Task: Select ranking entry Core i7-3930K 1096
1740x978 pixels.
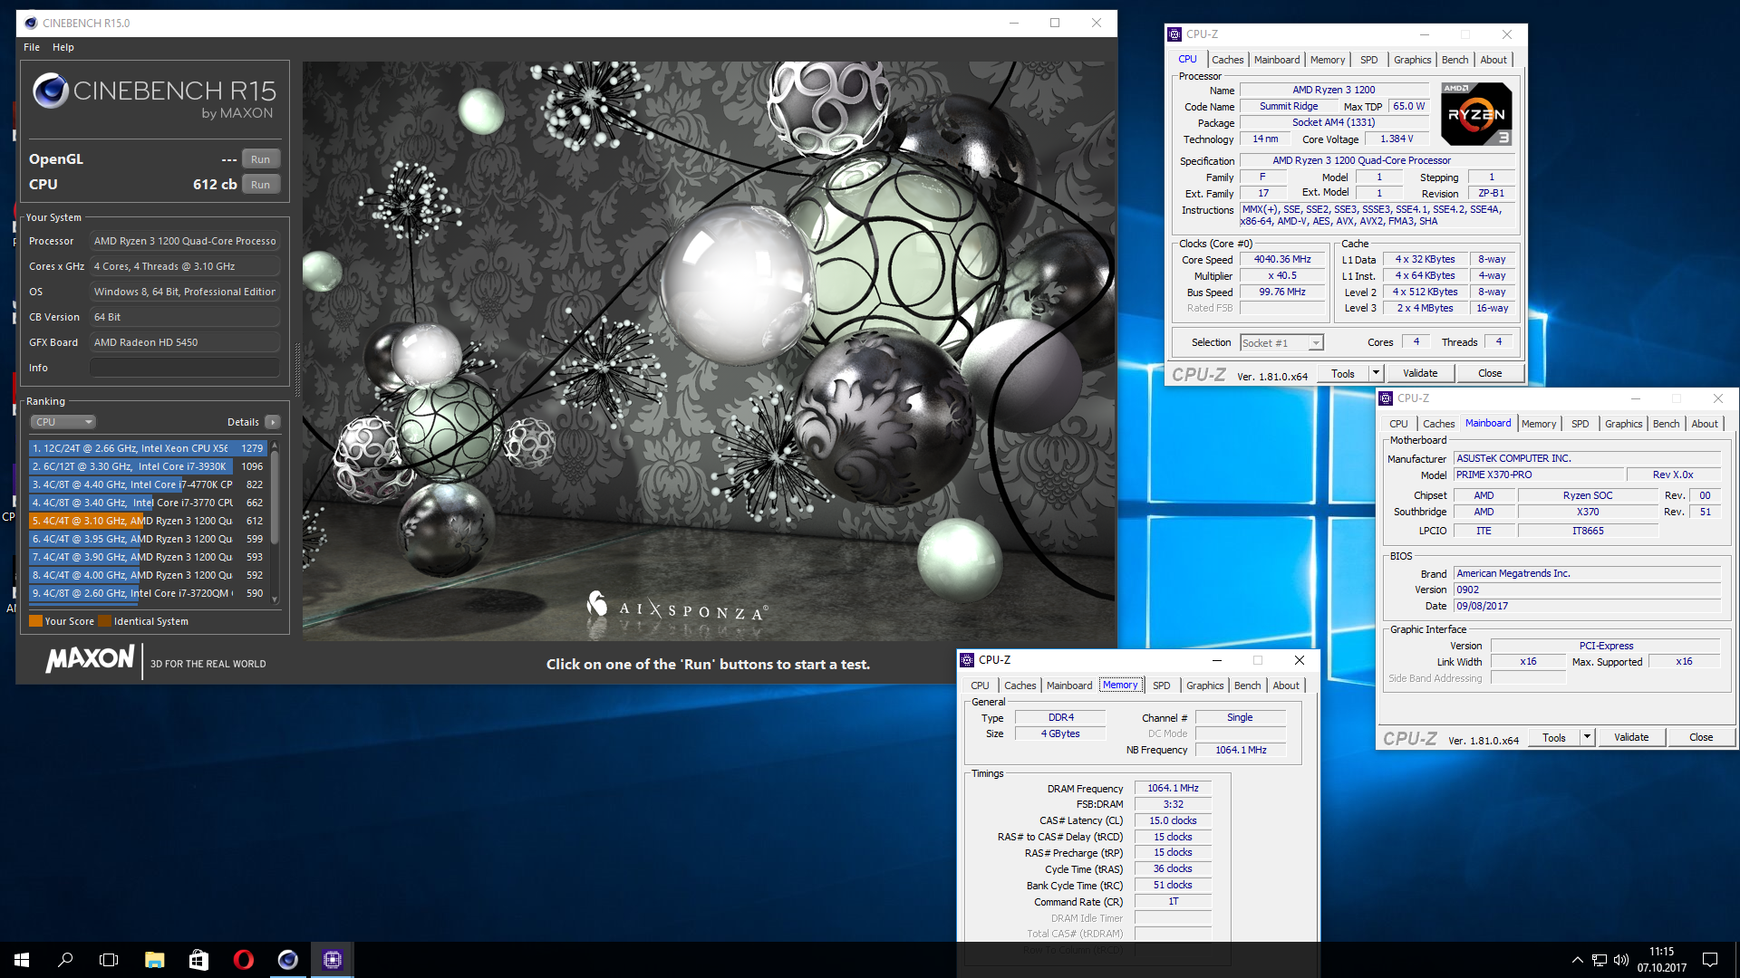Action: 148,466
